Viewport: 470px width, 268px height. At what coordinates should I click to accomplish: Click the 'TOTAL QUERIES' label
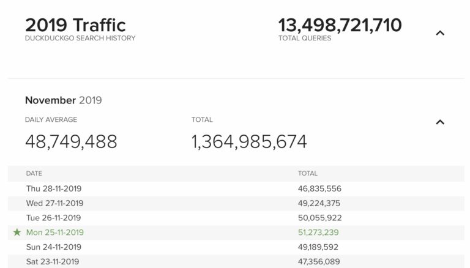click(305, 38)
